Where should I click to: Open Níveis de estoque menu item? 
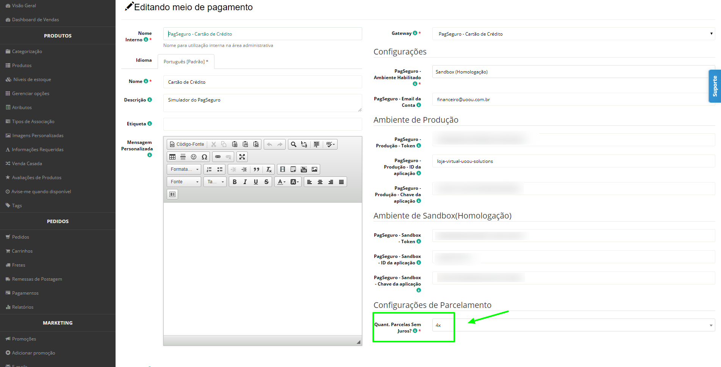coord(32,80)
